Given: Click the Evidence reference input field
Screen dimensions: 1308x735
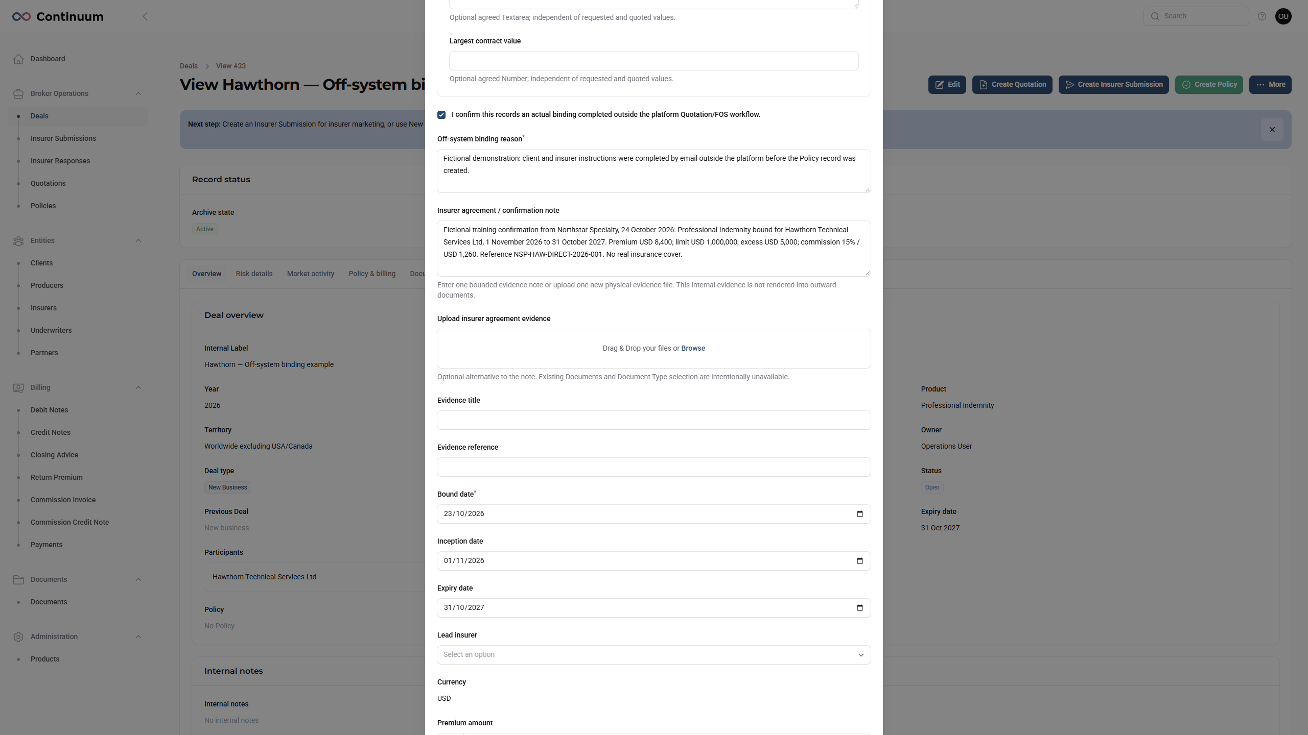Looking at the screenshot, I should tap(654, 467).
